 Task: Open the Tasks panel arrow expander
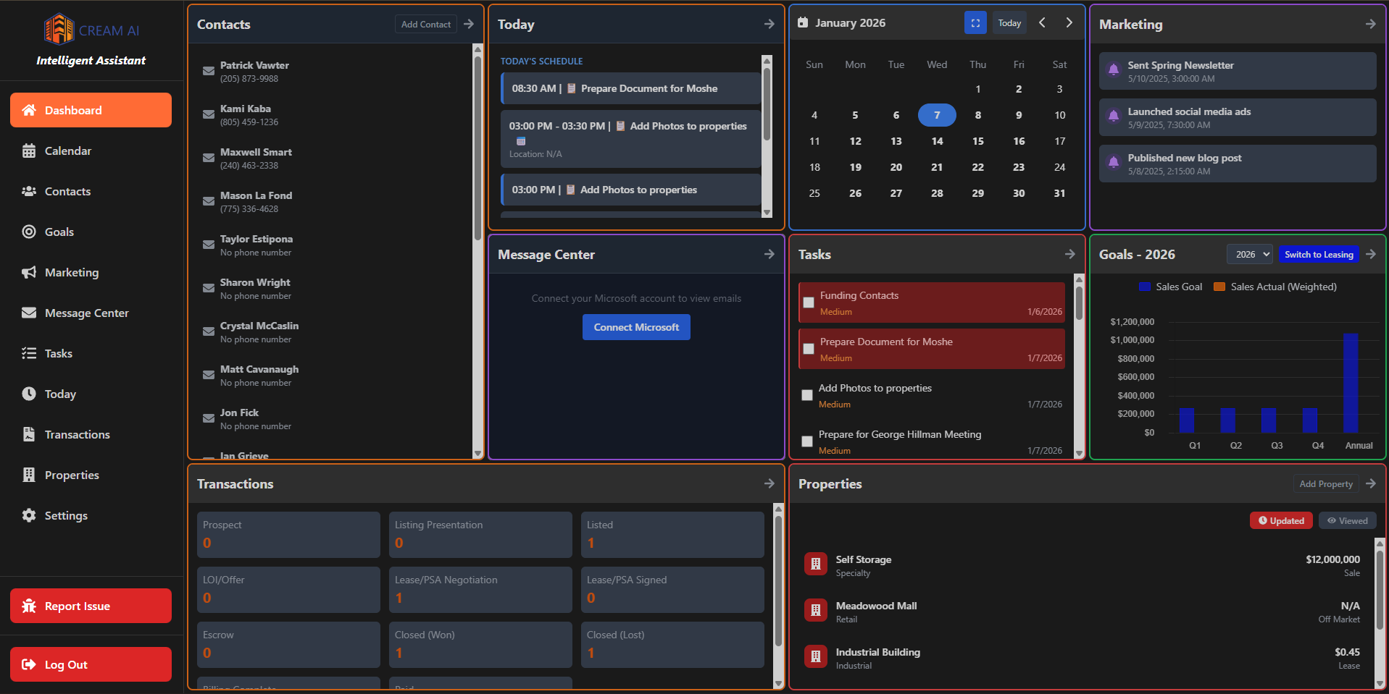point(1069,254)
